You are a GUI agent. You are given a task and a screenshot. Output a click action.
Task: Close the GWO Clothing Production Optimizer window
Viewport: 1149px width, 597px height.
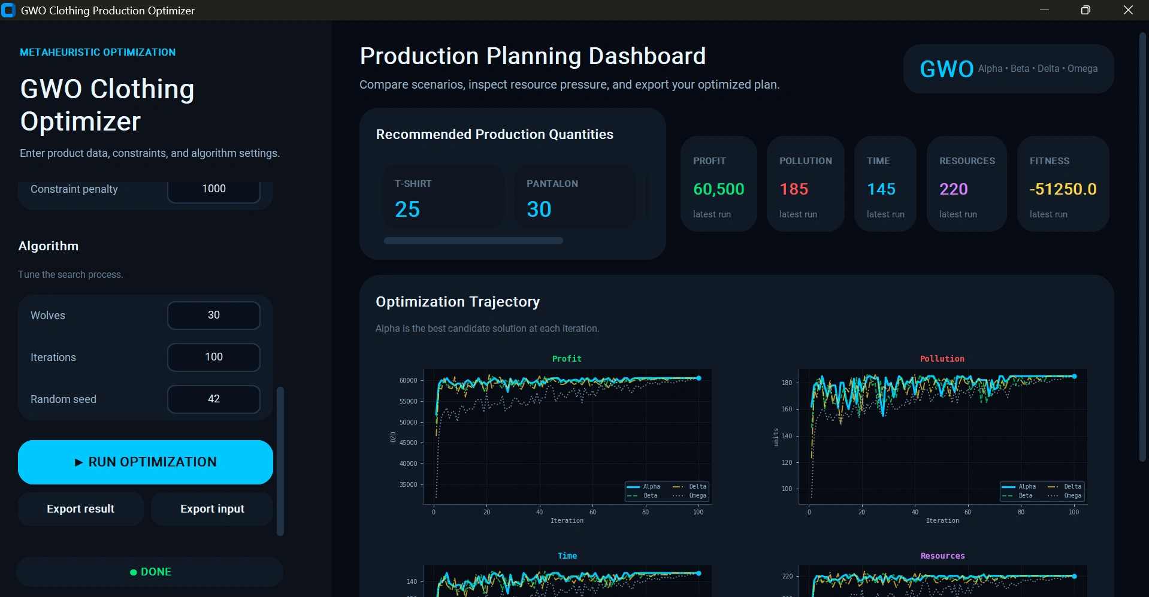(1128, 10)
